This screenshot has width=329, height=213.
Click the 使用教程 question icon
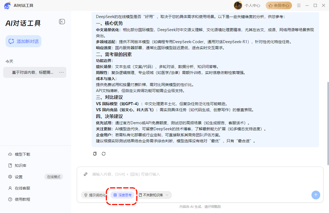(10, 199)
